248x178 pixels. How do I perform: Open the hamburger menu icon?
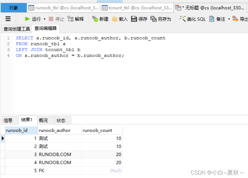coord(8,19)
